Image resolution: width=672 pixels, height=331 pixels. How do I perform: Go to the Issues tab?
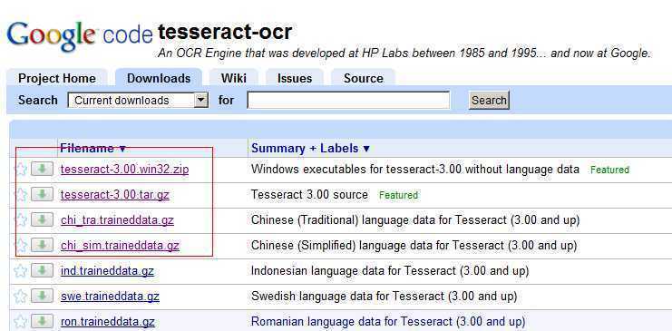coord(295,79)
